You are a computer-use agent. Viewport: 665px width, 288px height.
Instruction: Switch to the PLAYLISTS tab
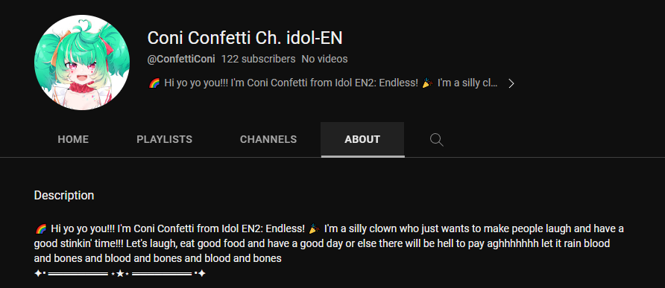(165, 139)
